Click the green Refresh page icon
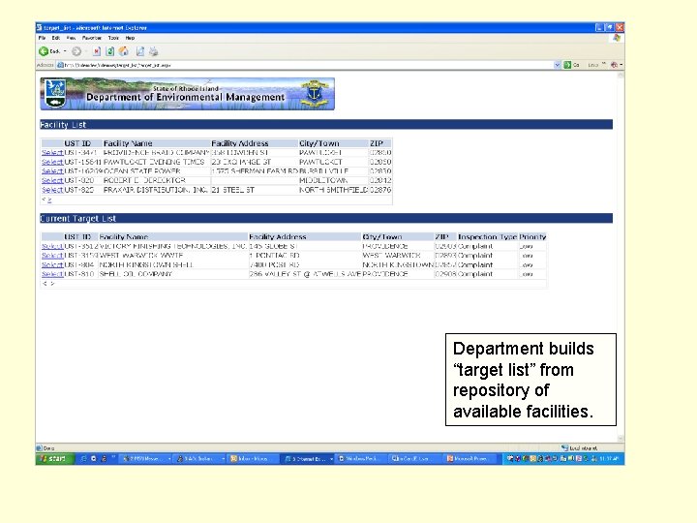This screenshot has height=523, width=697. point(110,51)
